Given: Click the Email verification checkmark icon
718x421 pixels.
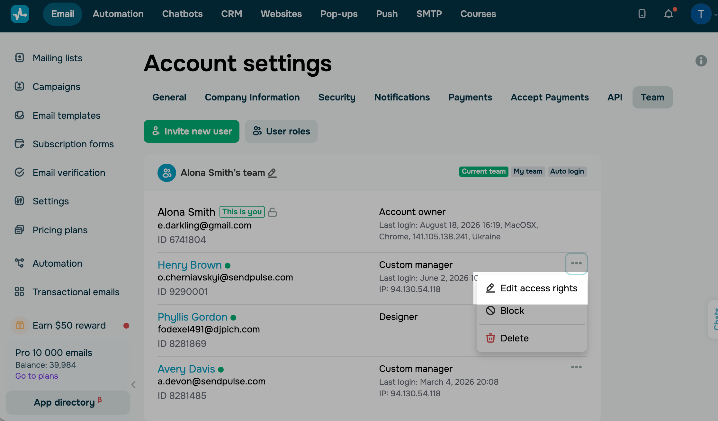Looking at the screenshot, I should pos(20,172).
